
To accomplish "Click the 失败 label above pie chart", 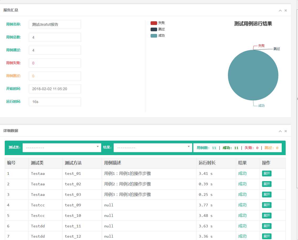I will point(261,45).
